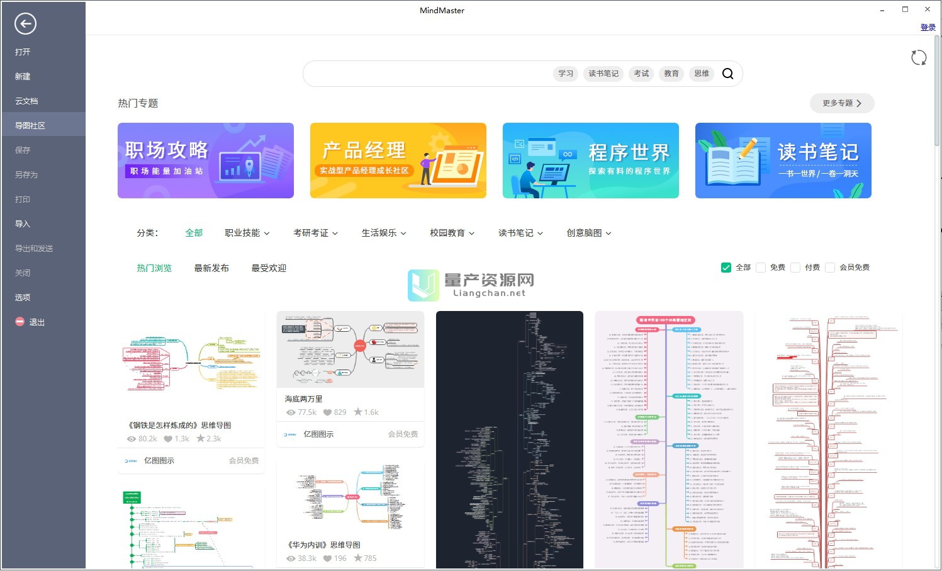
Task: Open the 职场攻略 topic banner
Action: (x=206, y=161)
